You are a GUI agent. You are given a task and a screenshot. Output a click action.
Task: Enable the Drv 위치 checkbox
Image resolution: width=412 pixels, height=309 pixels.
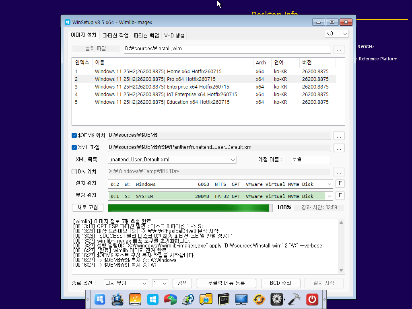point(74,171)
